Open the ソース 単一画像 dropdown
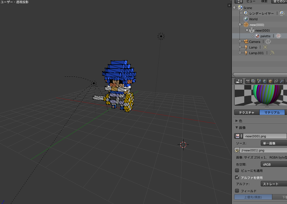This screenshot has height=204, width=287. (273, 143)
